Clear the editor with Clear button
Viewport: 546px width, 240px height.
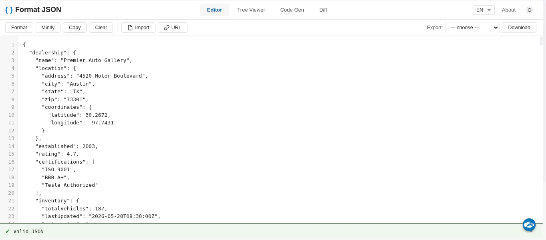tap(101, 28)
